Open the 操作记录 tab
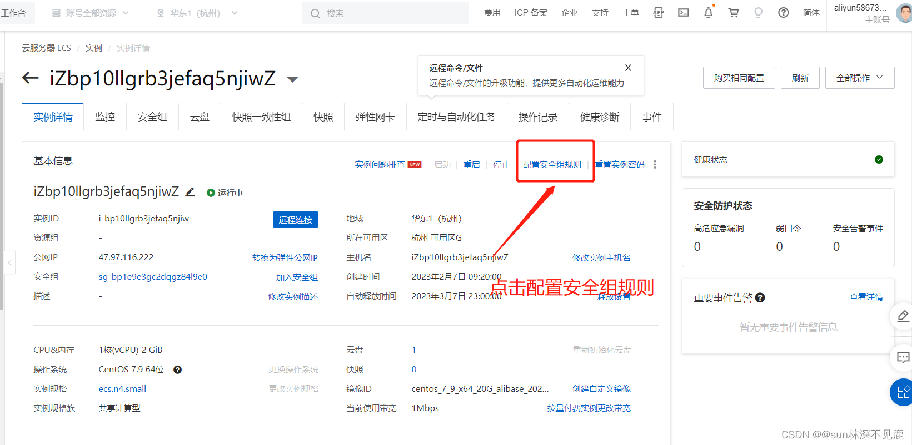The height and width of the screenshot is (445, 912). [x=537, y=117]
